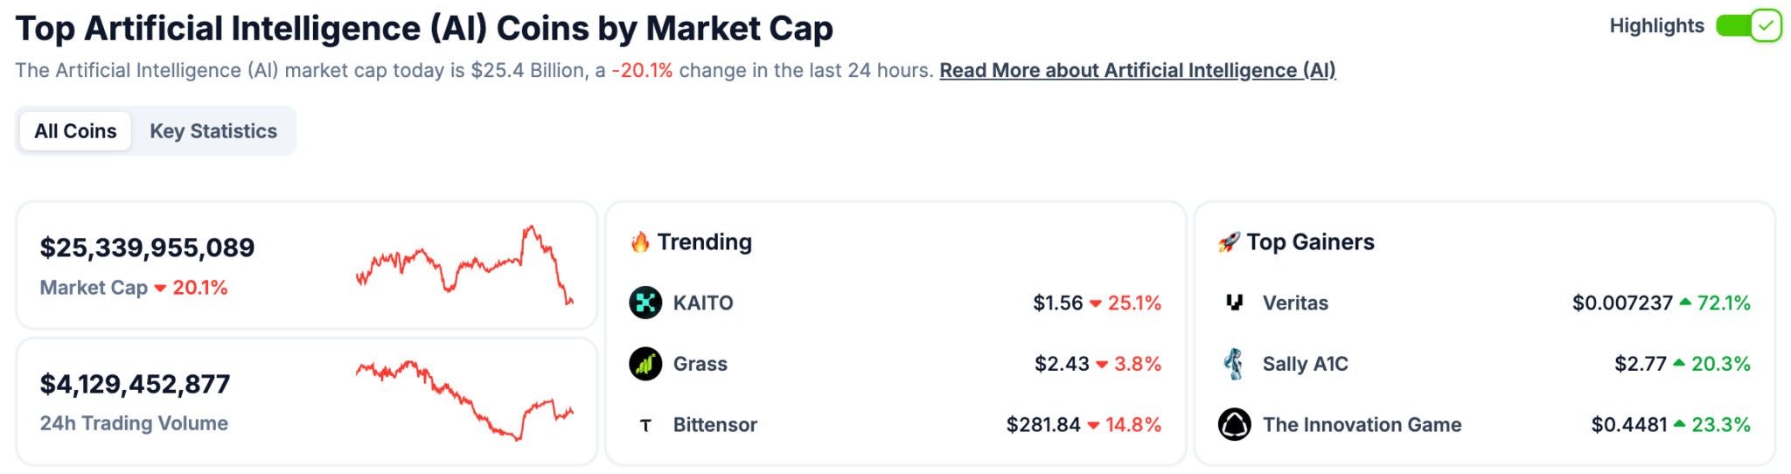Click the Sally A1C coin icon
Screen dimensions: 1791x474
click(x=1234, y=364)
